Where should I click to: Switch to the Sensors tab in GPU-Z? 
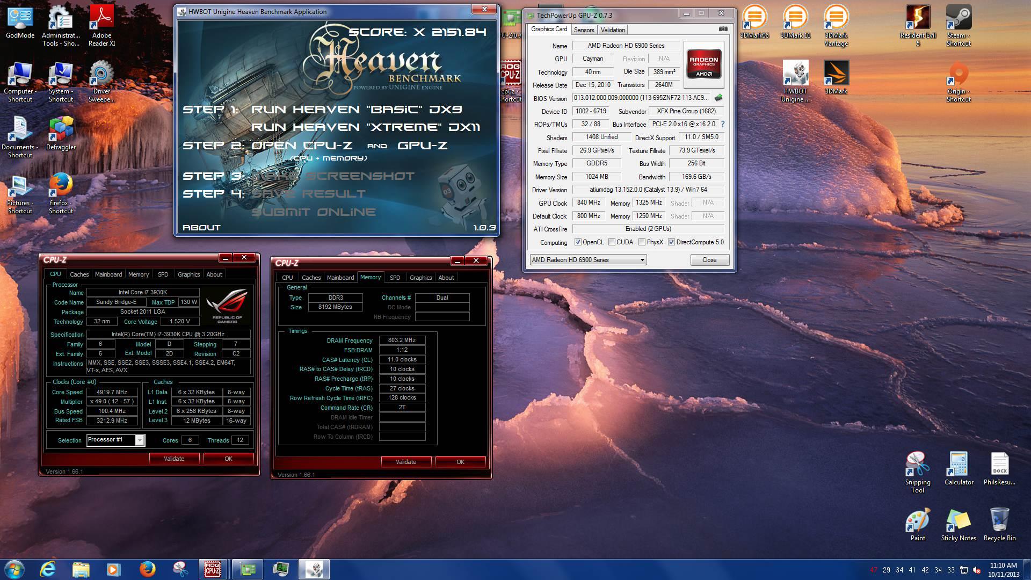point(584,30)
